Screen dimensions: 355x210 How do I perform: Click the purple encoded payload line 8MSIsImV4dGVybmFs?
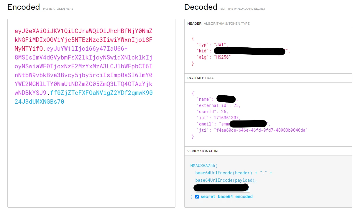pyautogui.click(x=83, y=57)
